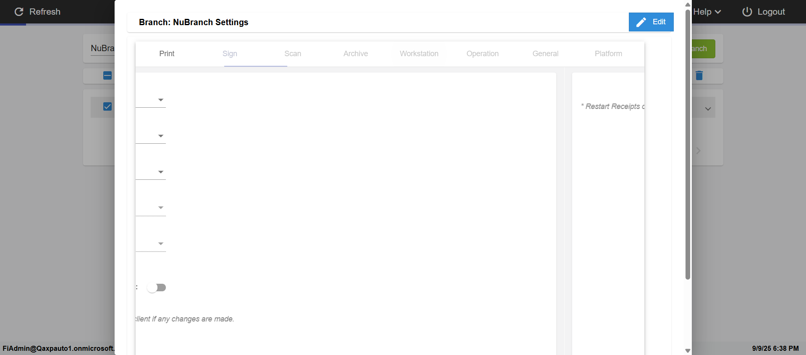Click the right-pointing chevron behind the dialog
The image size is (806, 355).
click(x=698, y=150)
